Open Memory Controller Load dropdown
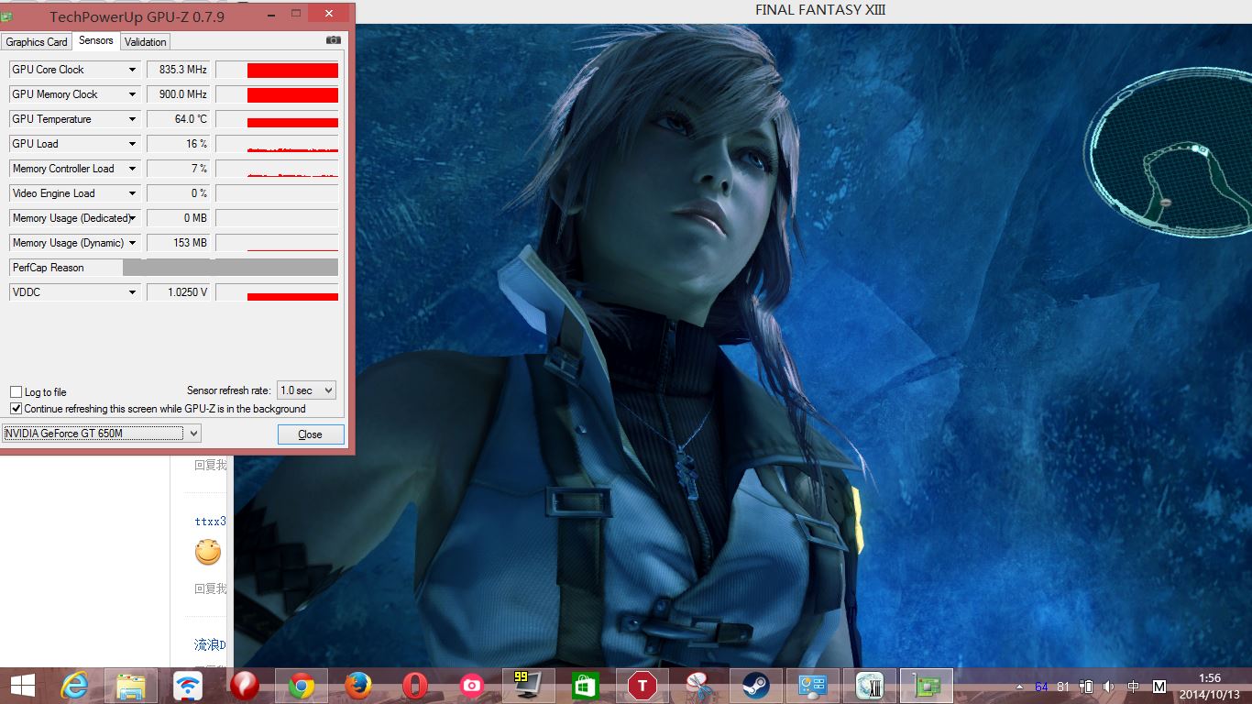This screenshot has width=1252, height=704. coord(132,169)
